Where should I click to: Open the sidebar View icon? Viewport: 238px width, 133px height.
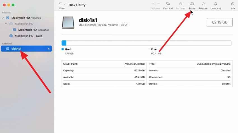(60, 4)
